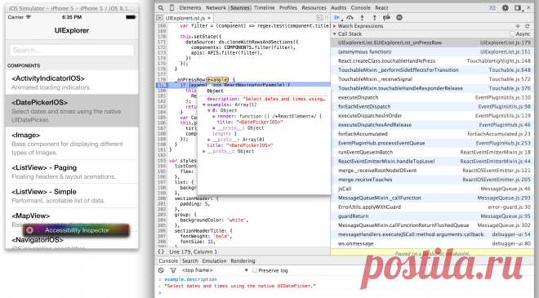This screenshot has height=298, width=539.
Task: Expand the __proto__ Array[0] node
Action: coord(209,140)
